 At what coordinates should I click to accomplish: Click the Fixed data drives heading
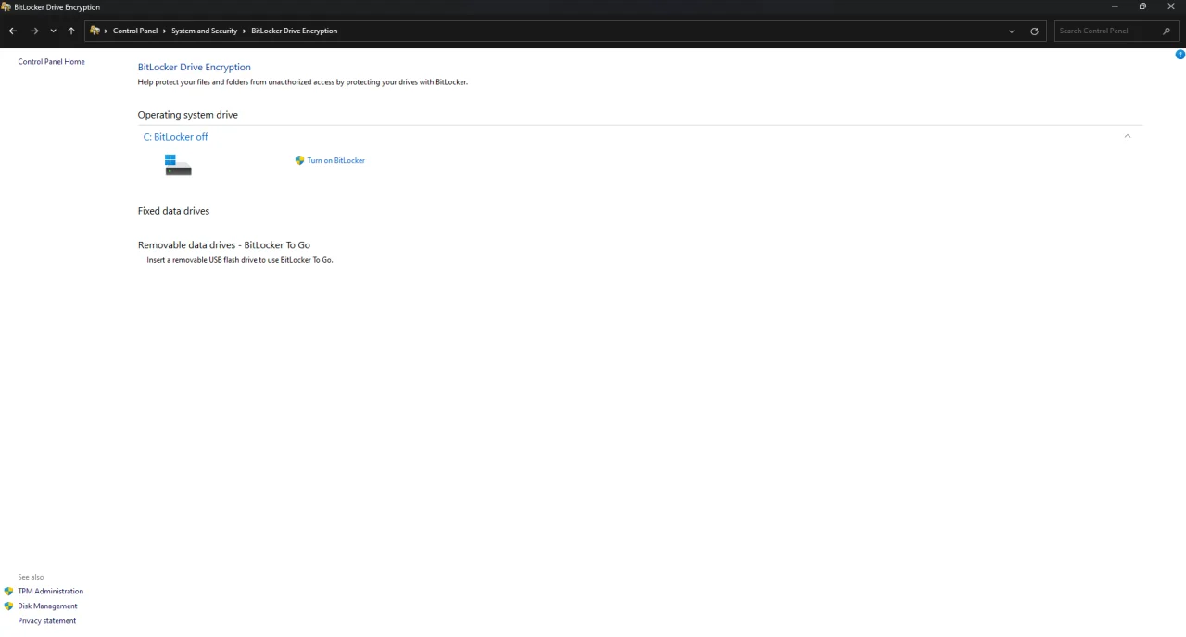[x=173, y=211]
